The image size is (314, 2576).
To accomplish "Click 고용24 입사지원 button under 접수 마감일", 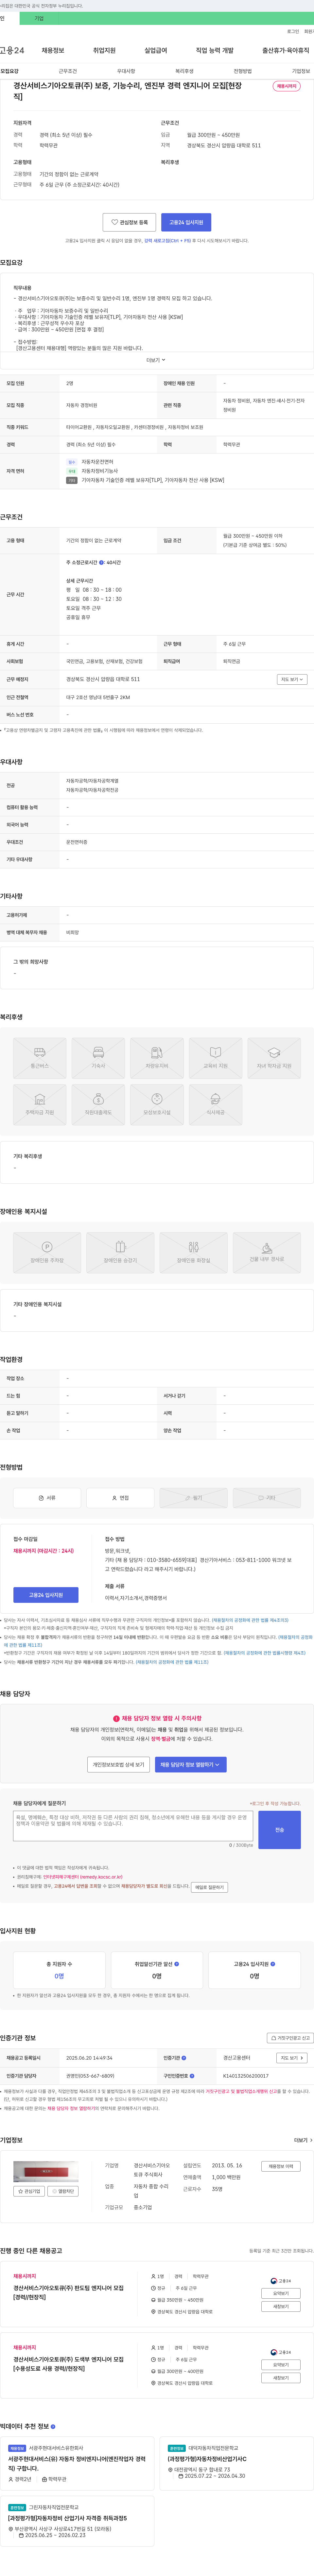I will click(46, 1595).
